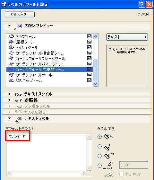Select カーテンウォール接合部ツール in the list

(49, 53)
